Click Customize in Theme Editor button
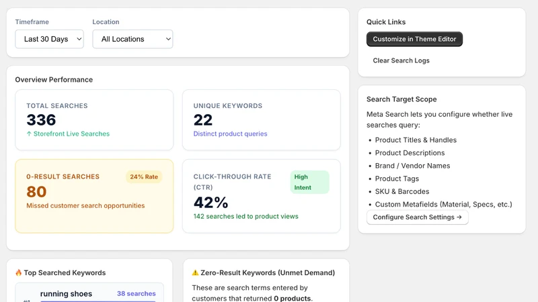 coord(414,39)
